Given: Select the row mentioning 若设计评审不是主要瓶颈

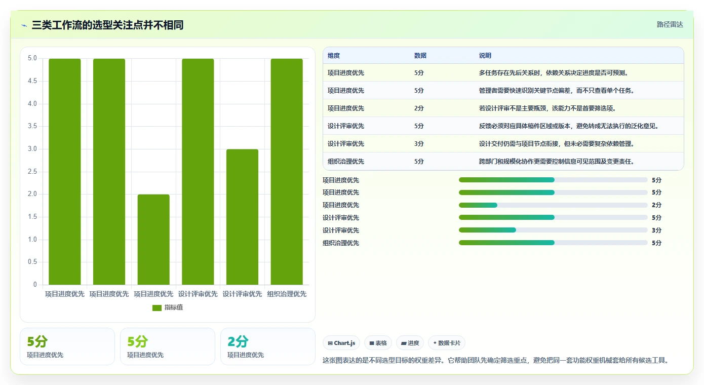Looking at the screenshot, I should pos(503,108).
